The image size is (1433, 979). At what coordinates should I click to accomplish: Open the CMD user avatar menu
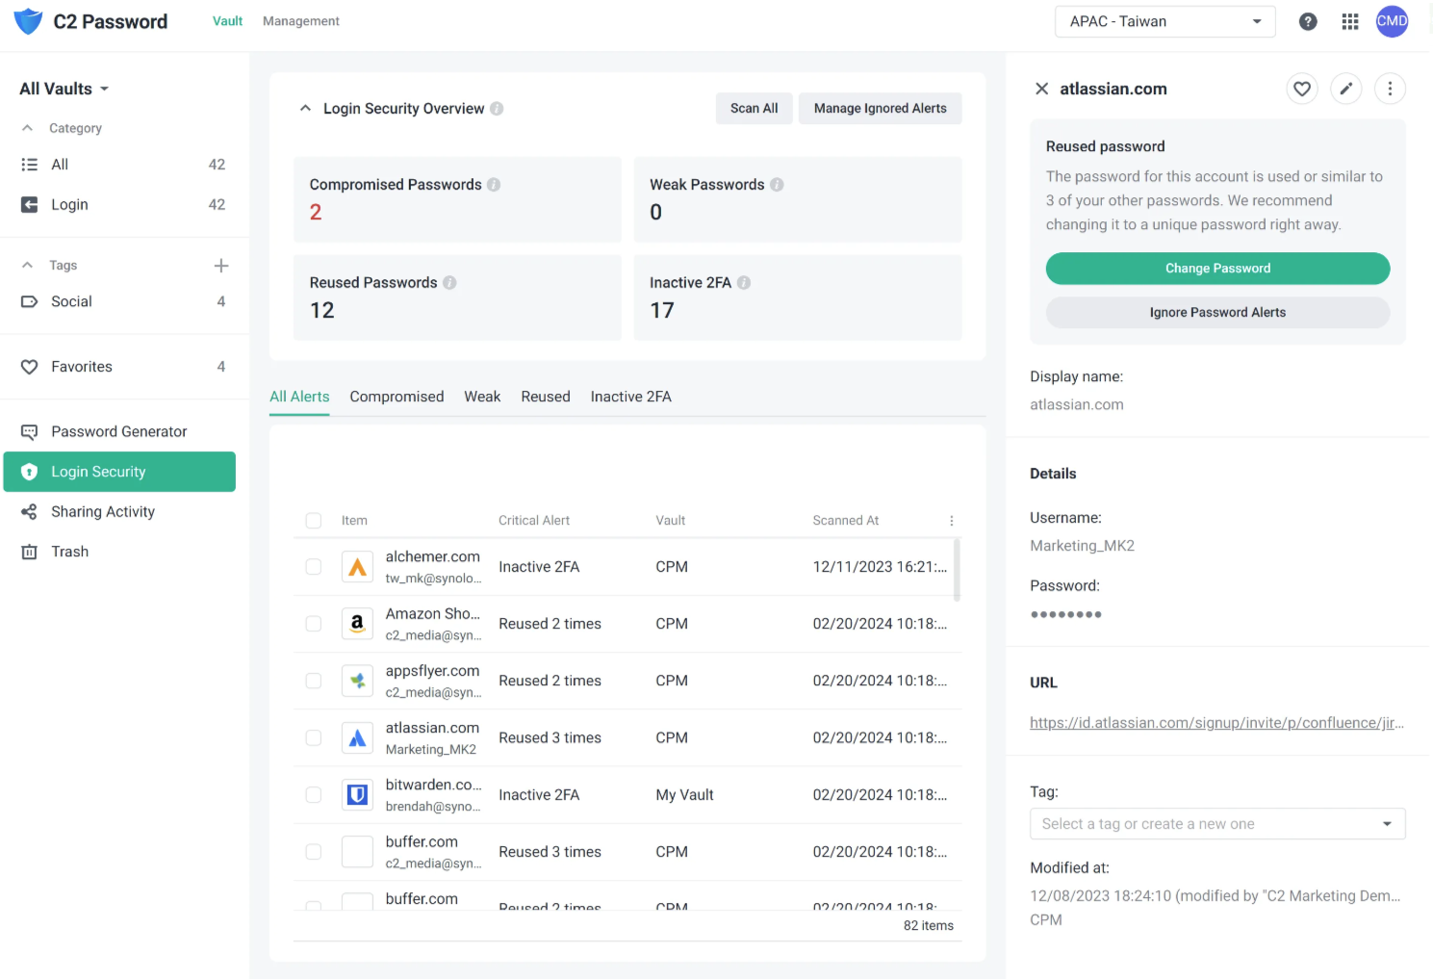[x=1392, y=21]
